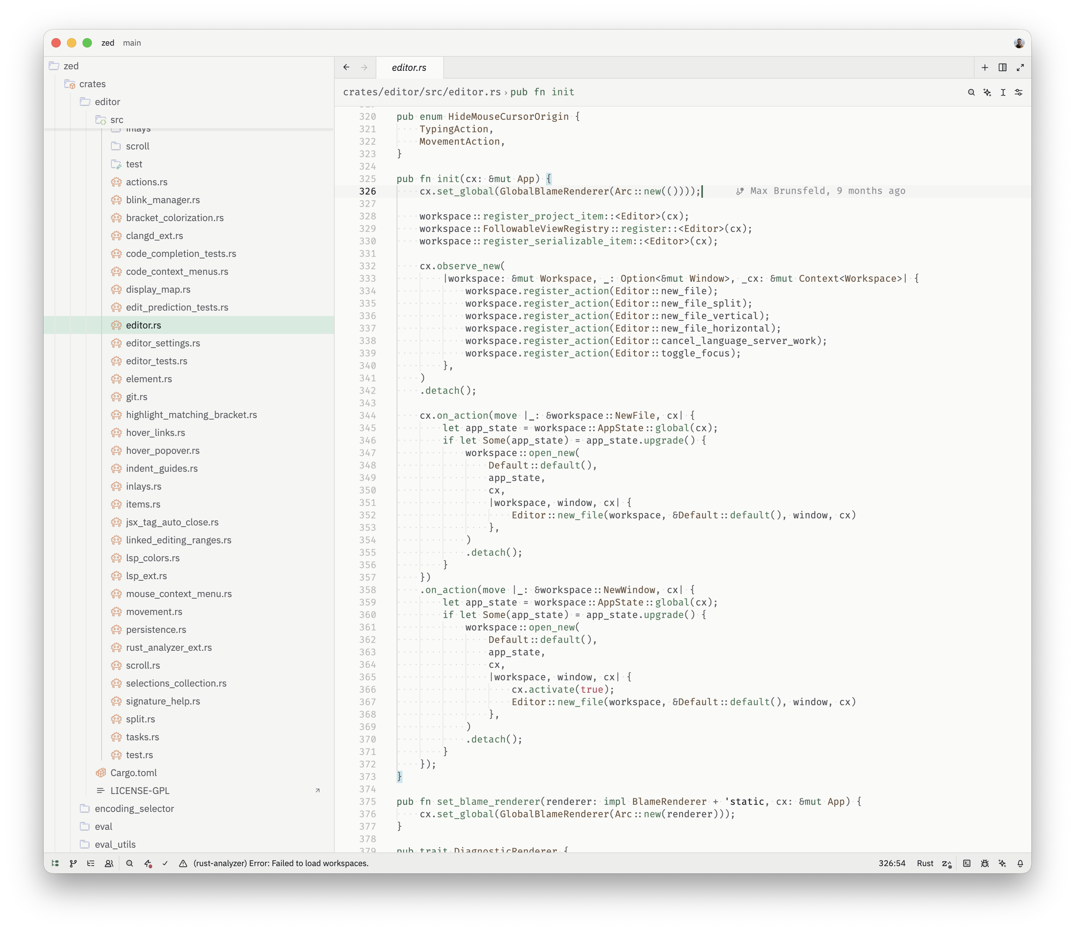1075x931 pixels.
Task: Click the Max Brunsfeld inline blame
Action: tap(820, 191)
